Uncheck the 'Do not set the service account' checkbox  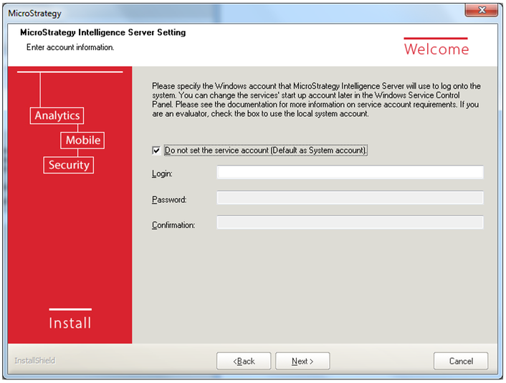[156, 151]
